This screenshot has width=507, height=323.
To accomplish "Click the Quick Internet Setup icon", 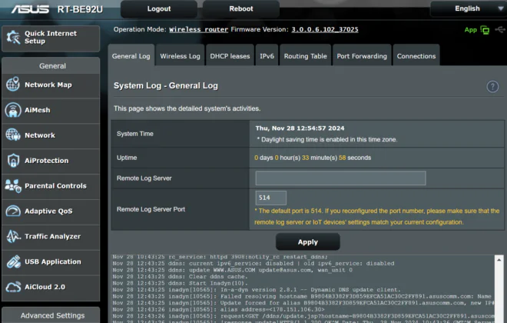I will pos(13,38).
